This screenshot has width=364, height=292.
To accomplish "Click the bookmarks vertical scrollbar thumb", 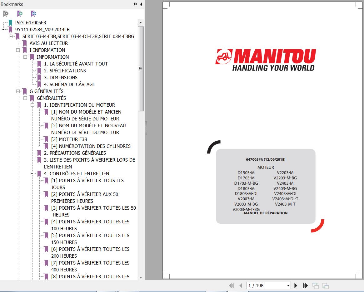I will click(141, 69).
